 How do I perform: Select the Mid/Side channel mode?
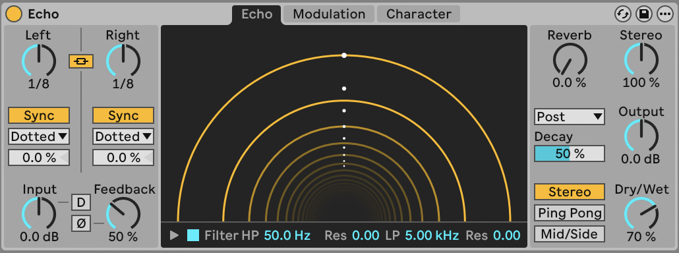click(x=570, y=234)
